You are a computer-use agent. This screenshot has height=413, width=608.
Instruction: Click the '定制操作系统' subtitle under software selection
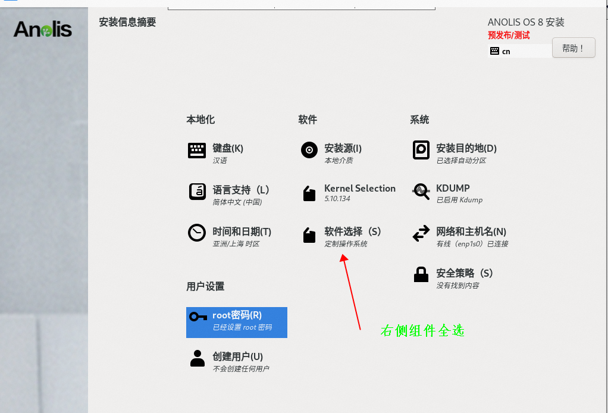tap(346, 244)
